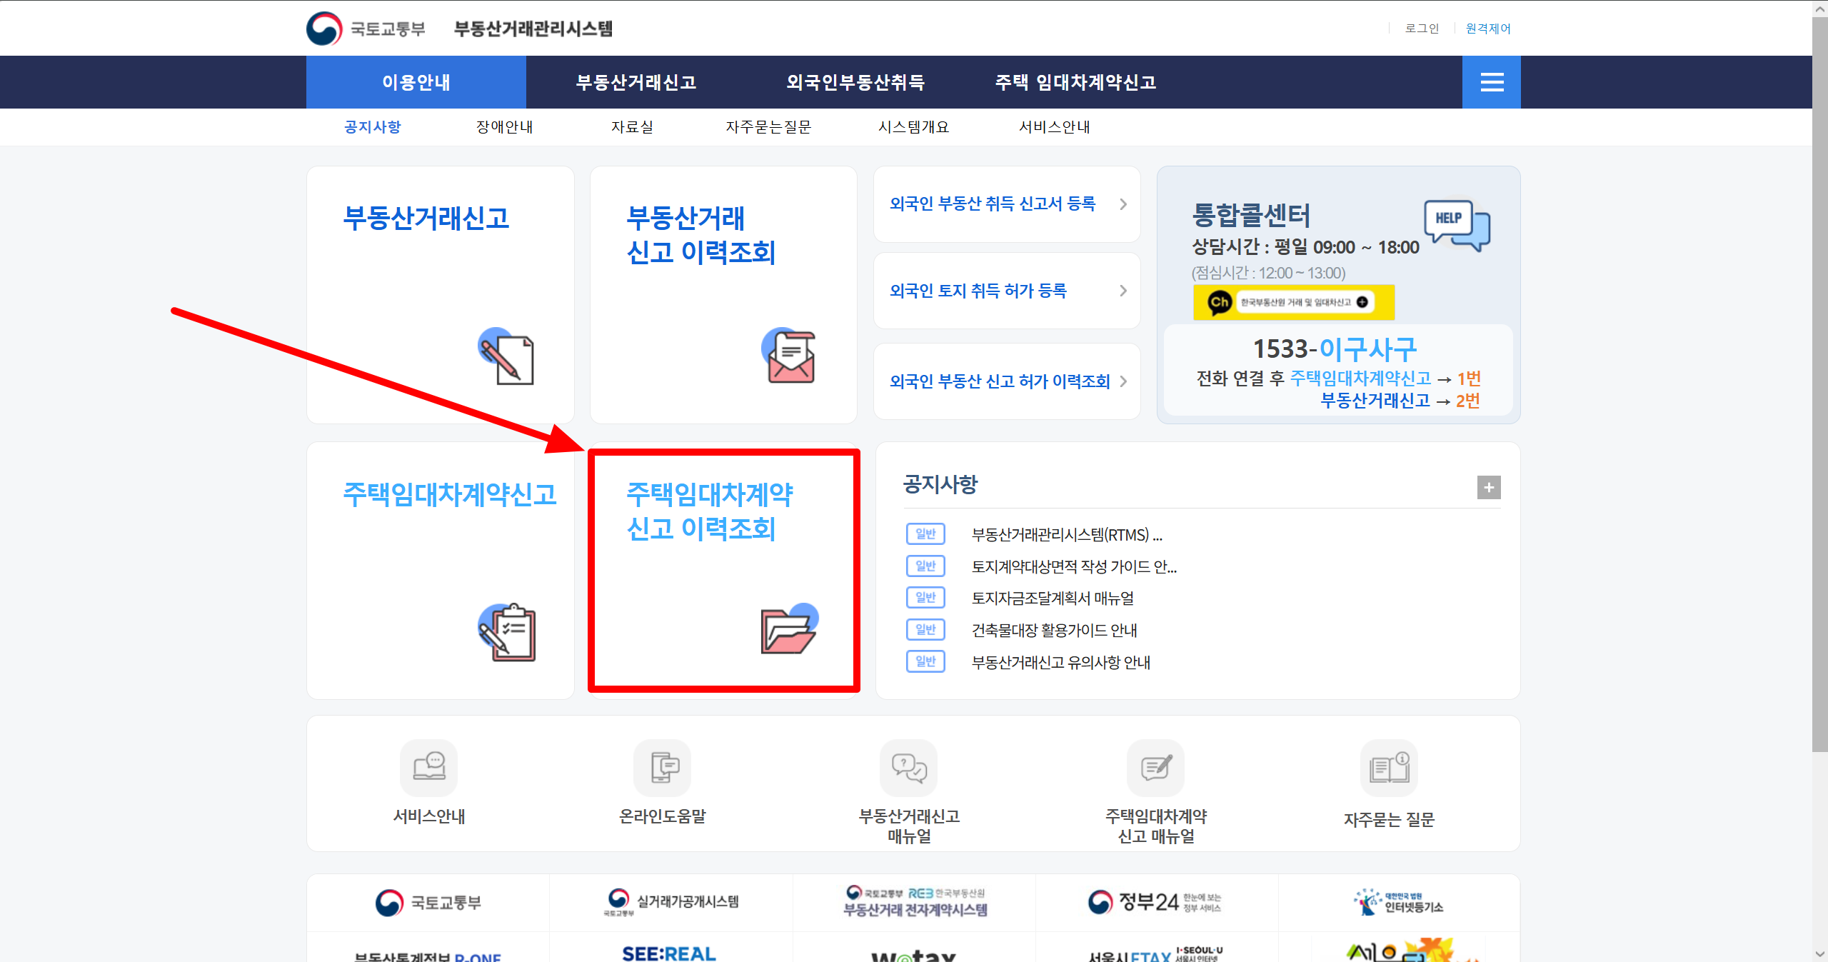The height and width of the screenshot is (962, 1828).
Task: Open the hamburger full menu icon
Action: click(1491, 82)
